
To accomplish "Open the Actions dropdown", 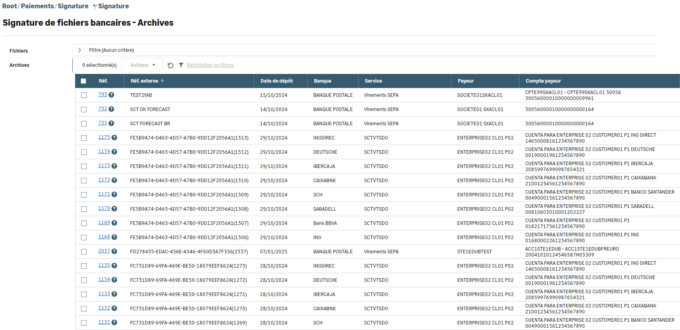I will coord(143,65).
